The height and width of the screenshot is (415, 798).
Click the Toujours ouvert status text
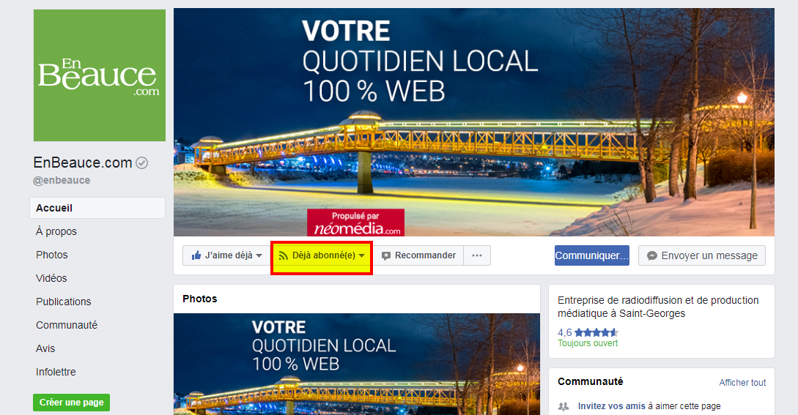click(x=588, y=343)
